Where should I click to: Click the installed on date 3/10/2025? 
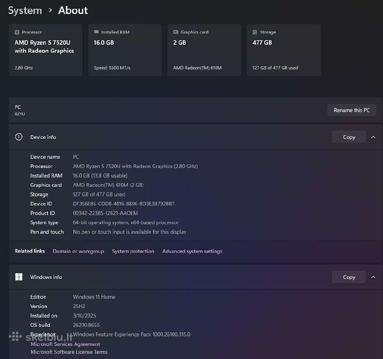[85, 316]
